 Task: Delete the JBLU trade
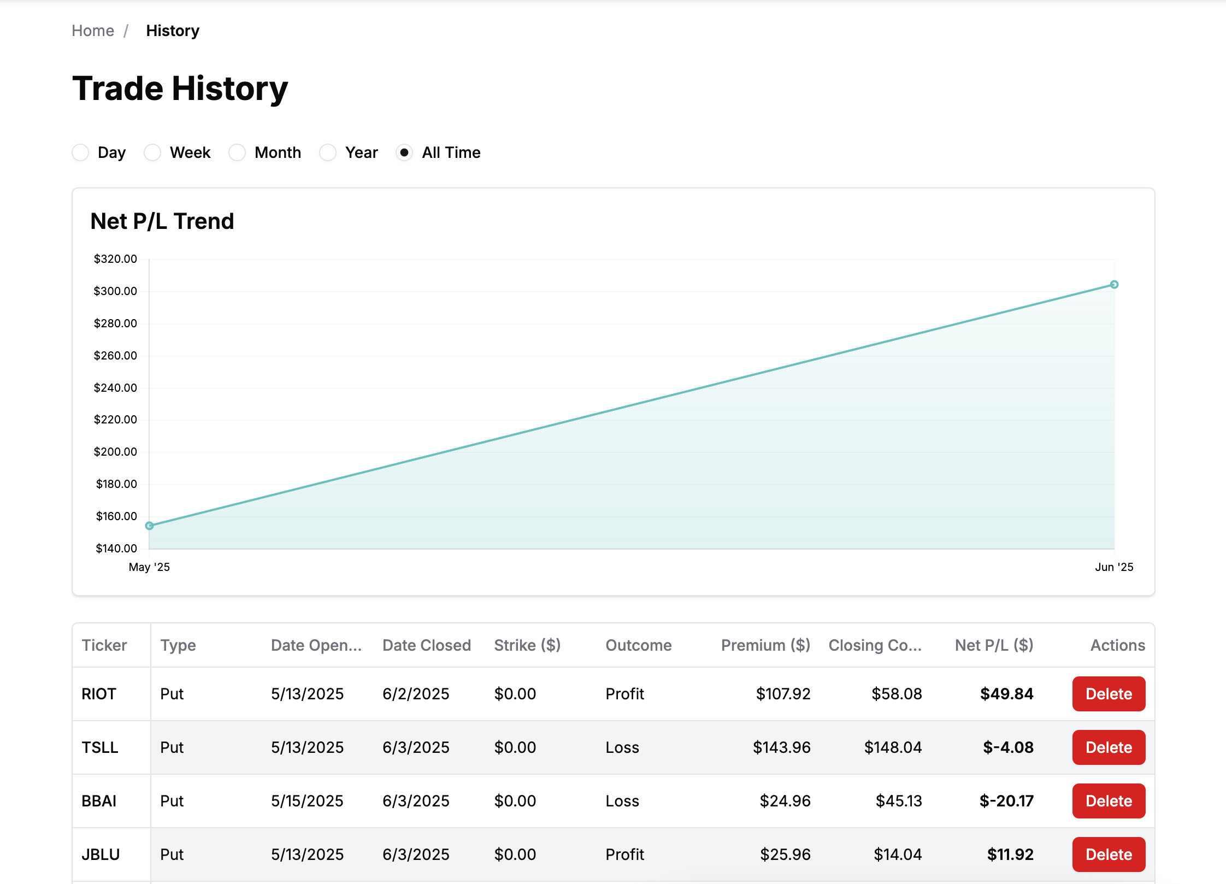point(1108,854)
